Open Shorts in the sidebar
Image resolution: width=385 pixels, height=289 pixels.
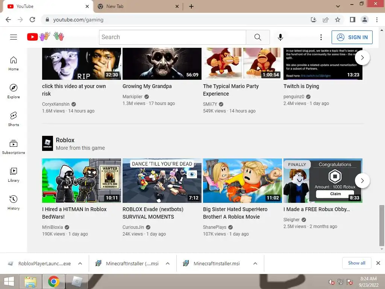(x=14, y=119)
